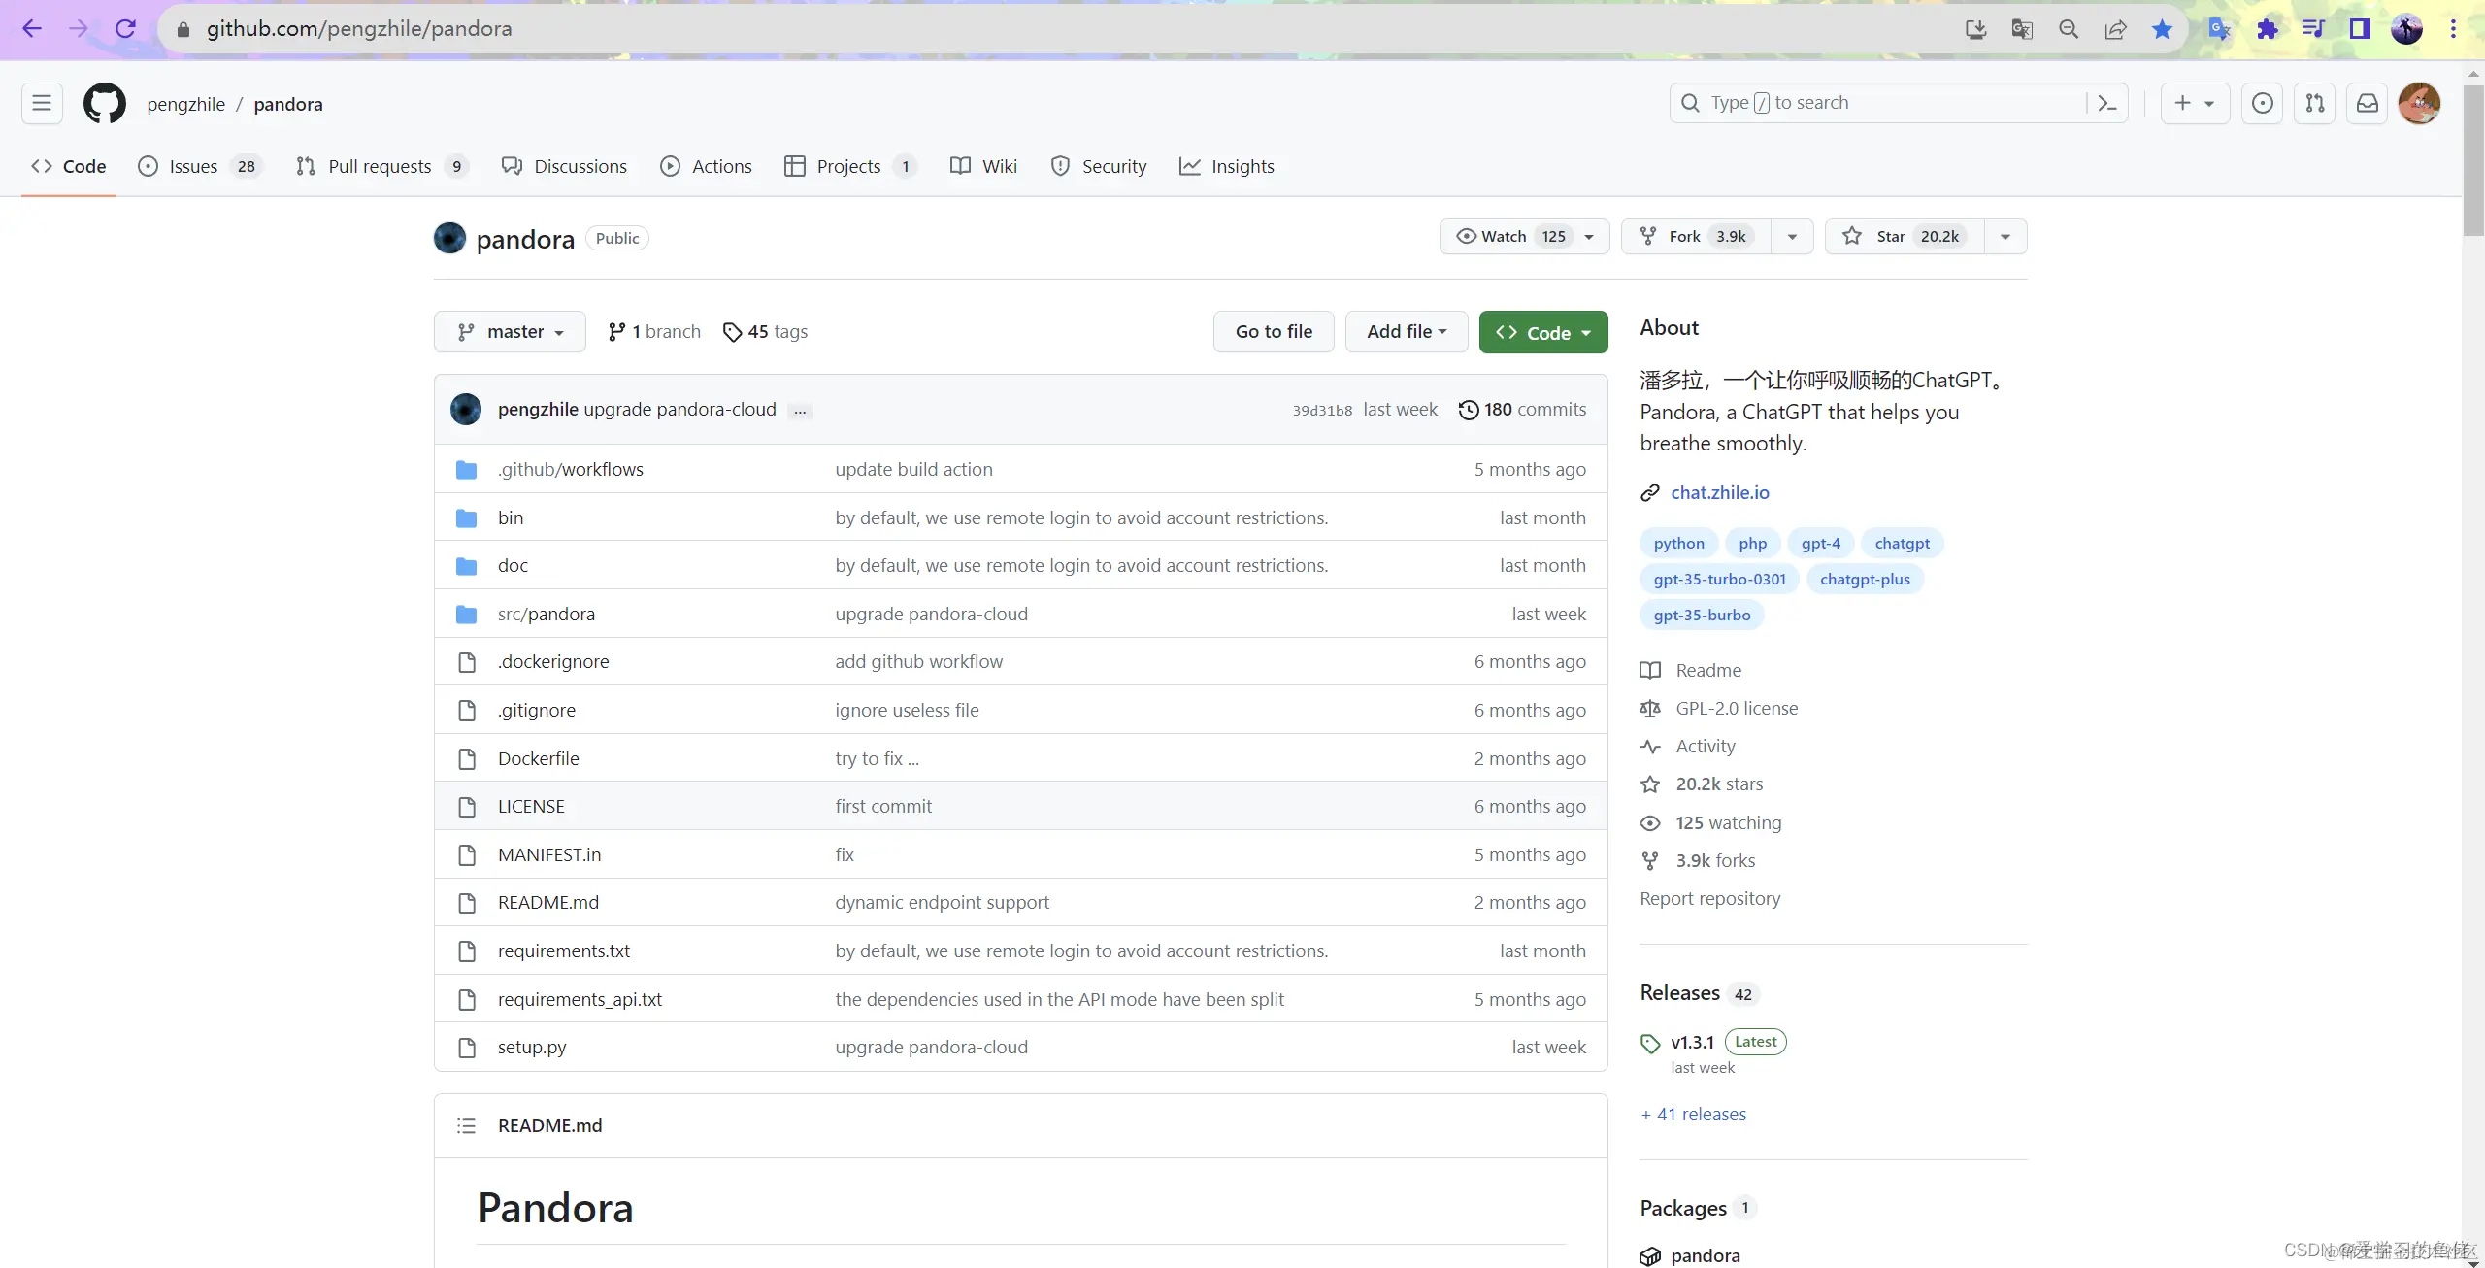Open the master branch dropdown
2485x1268 pixels.
510,332
